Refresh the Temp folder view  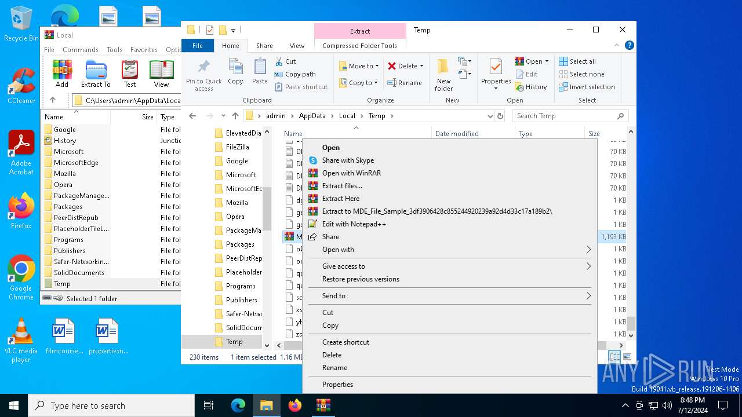500,116
